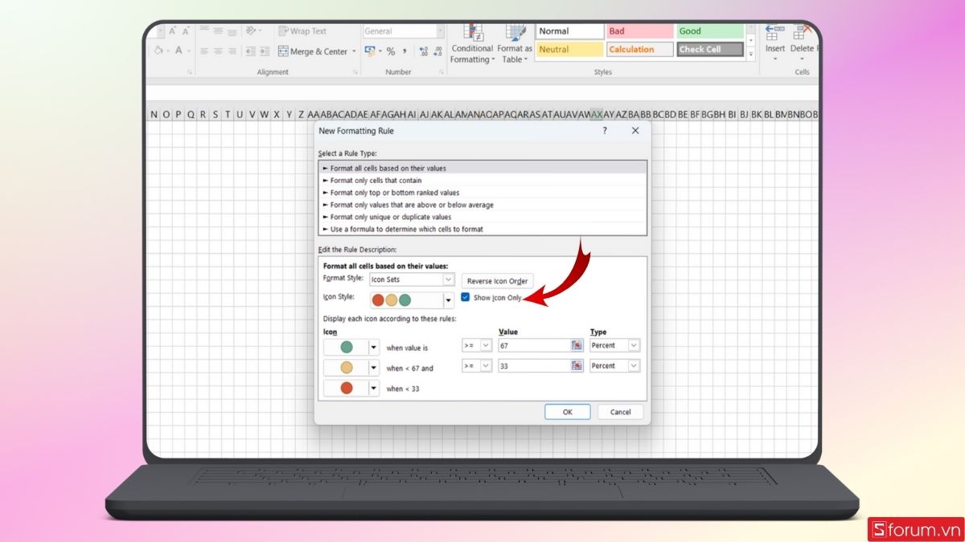Select 'Format only unique or duplicate values'

click(482, 217)
